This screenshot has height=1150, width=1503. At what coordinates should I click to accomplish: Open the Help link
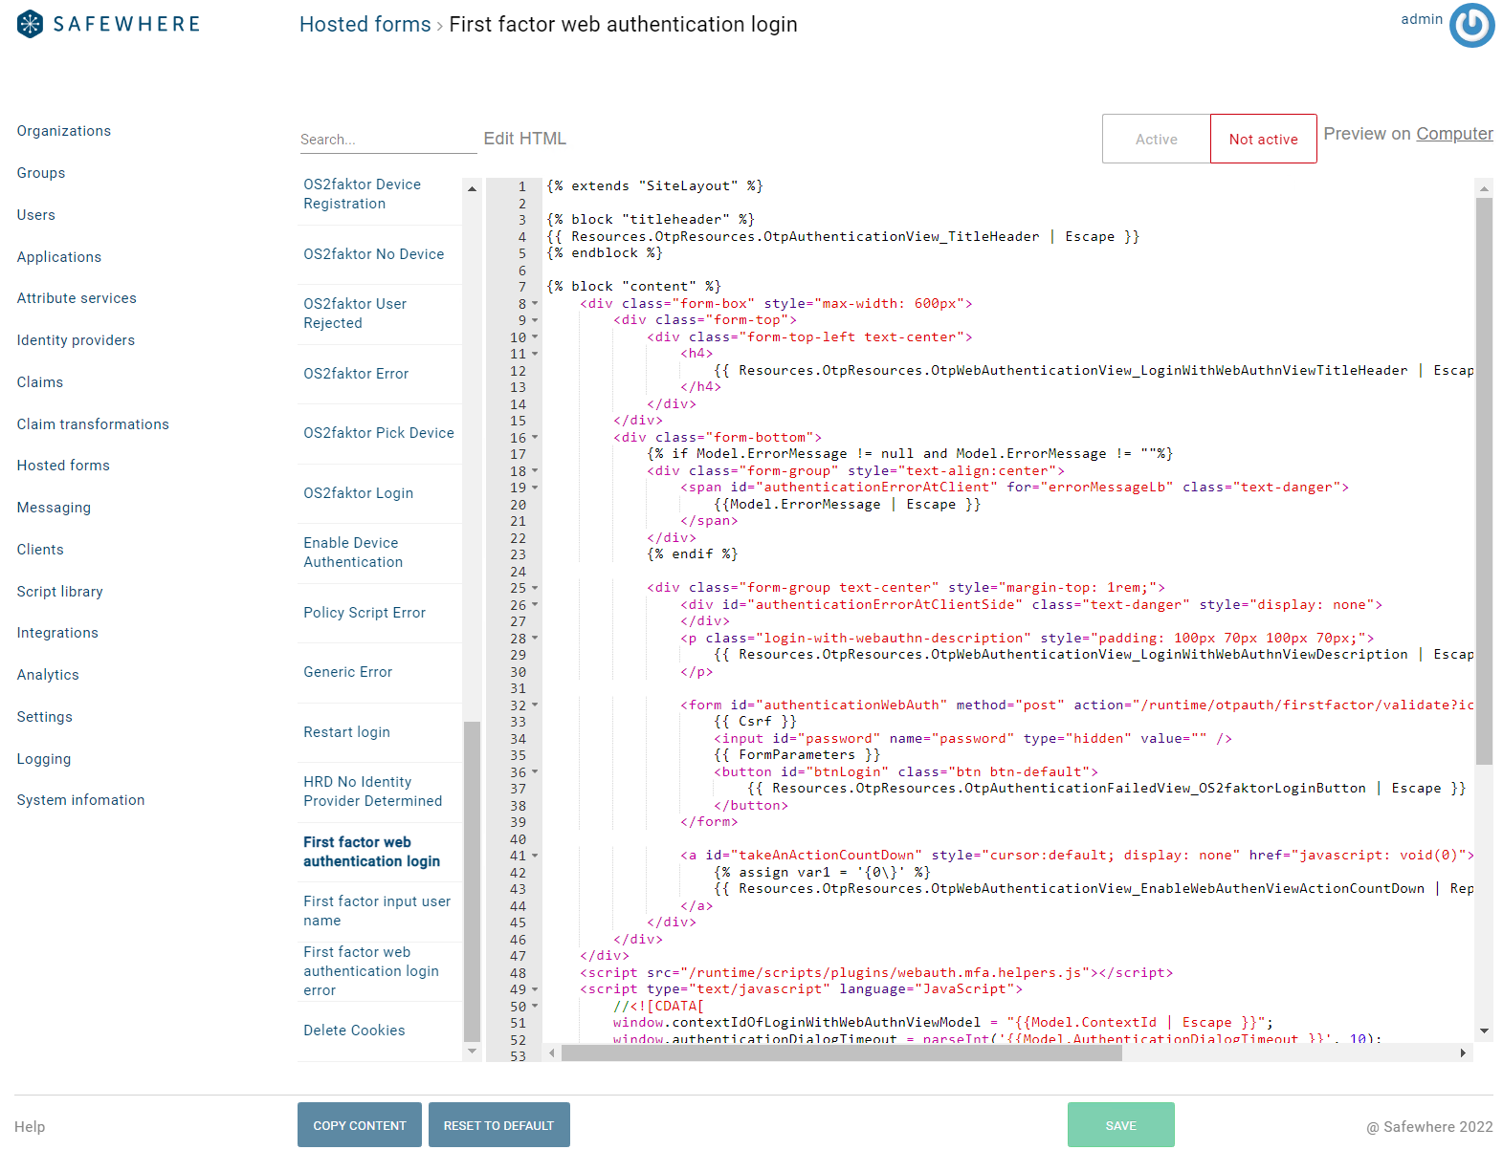click(x=30, y=1127)
